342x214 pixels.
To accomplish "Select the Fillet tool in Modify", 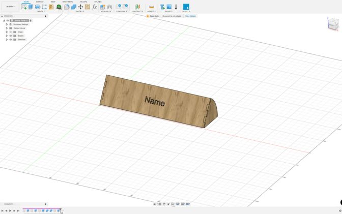I will (67, 7).
